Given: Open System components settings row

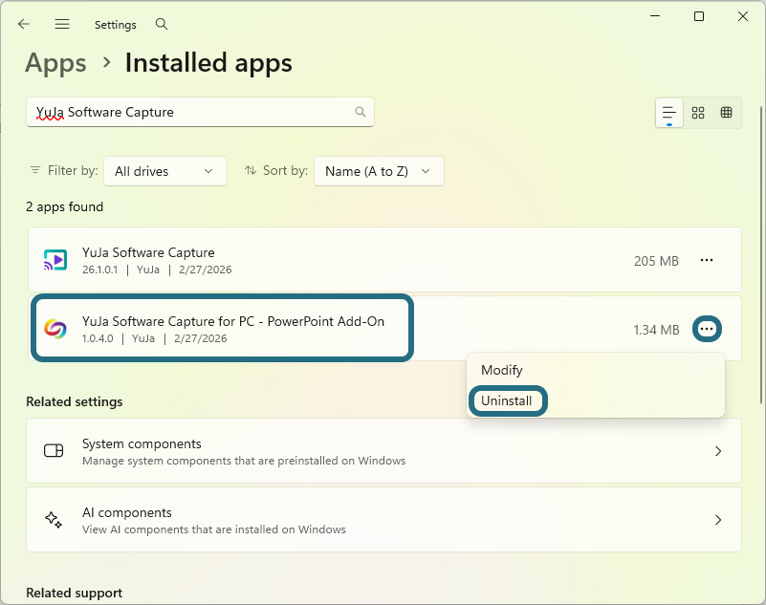Looking at the screenshot, I should click(x=383, y=451).
